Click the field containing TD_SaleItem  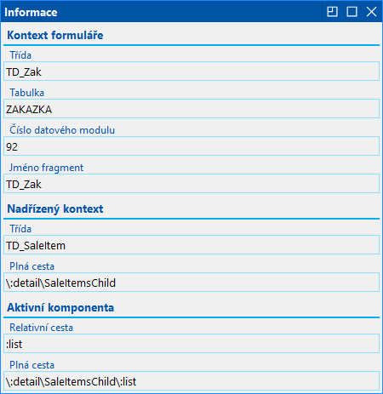point(191,245)
